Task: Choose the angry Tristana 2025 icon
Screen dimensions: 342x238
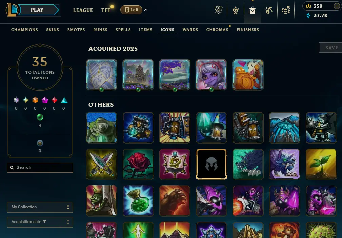Action: [x=212, y=75]
